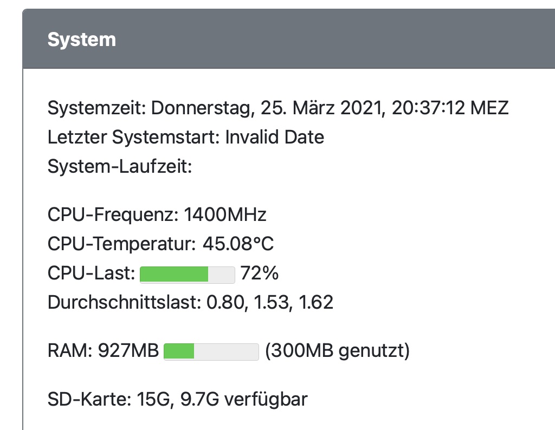
Task: Click the 72% CPU load value
Action: [x=259, y=273]
